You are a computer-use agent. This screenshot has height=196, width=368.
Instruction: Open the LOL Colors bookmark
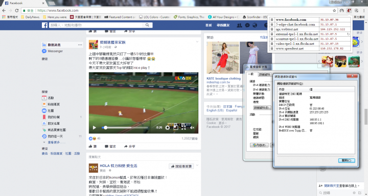154,17
